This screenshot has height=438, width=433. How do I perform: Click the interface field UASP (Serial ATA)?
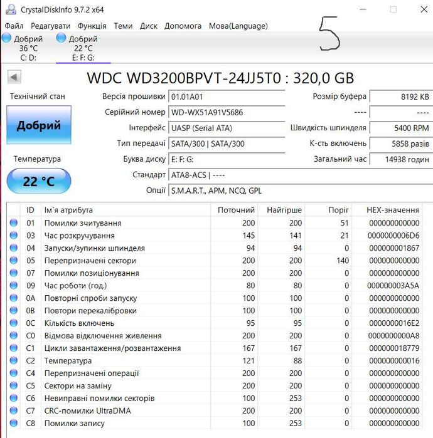(x=227, y=128)
